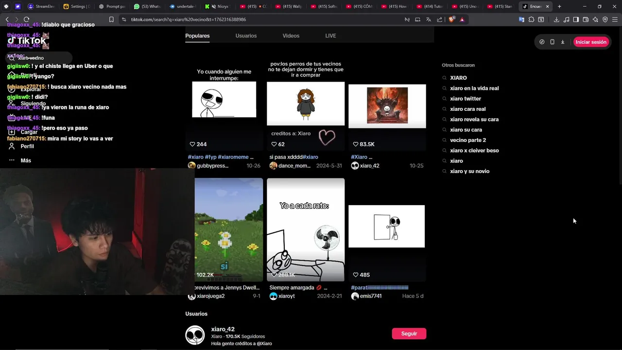Click heart icon on 83.5K video
The image size is (622, 350).
click(355, 144)
